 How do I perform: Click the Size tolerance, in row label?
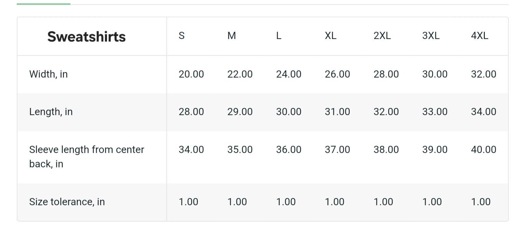click(67, 202)
